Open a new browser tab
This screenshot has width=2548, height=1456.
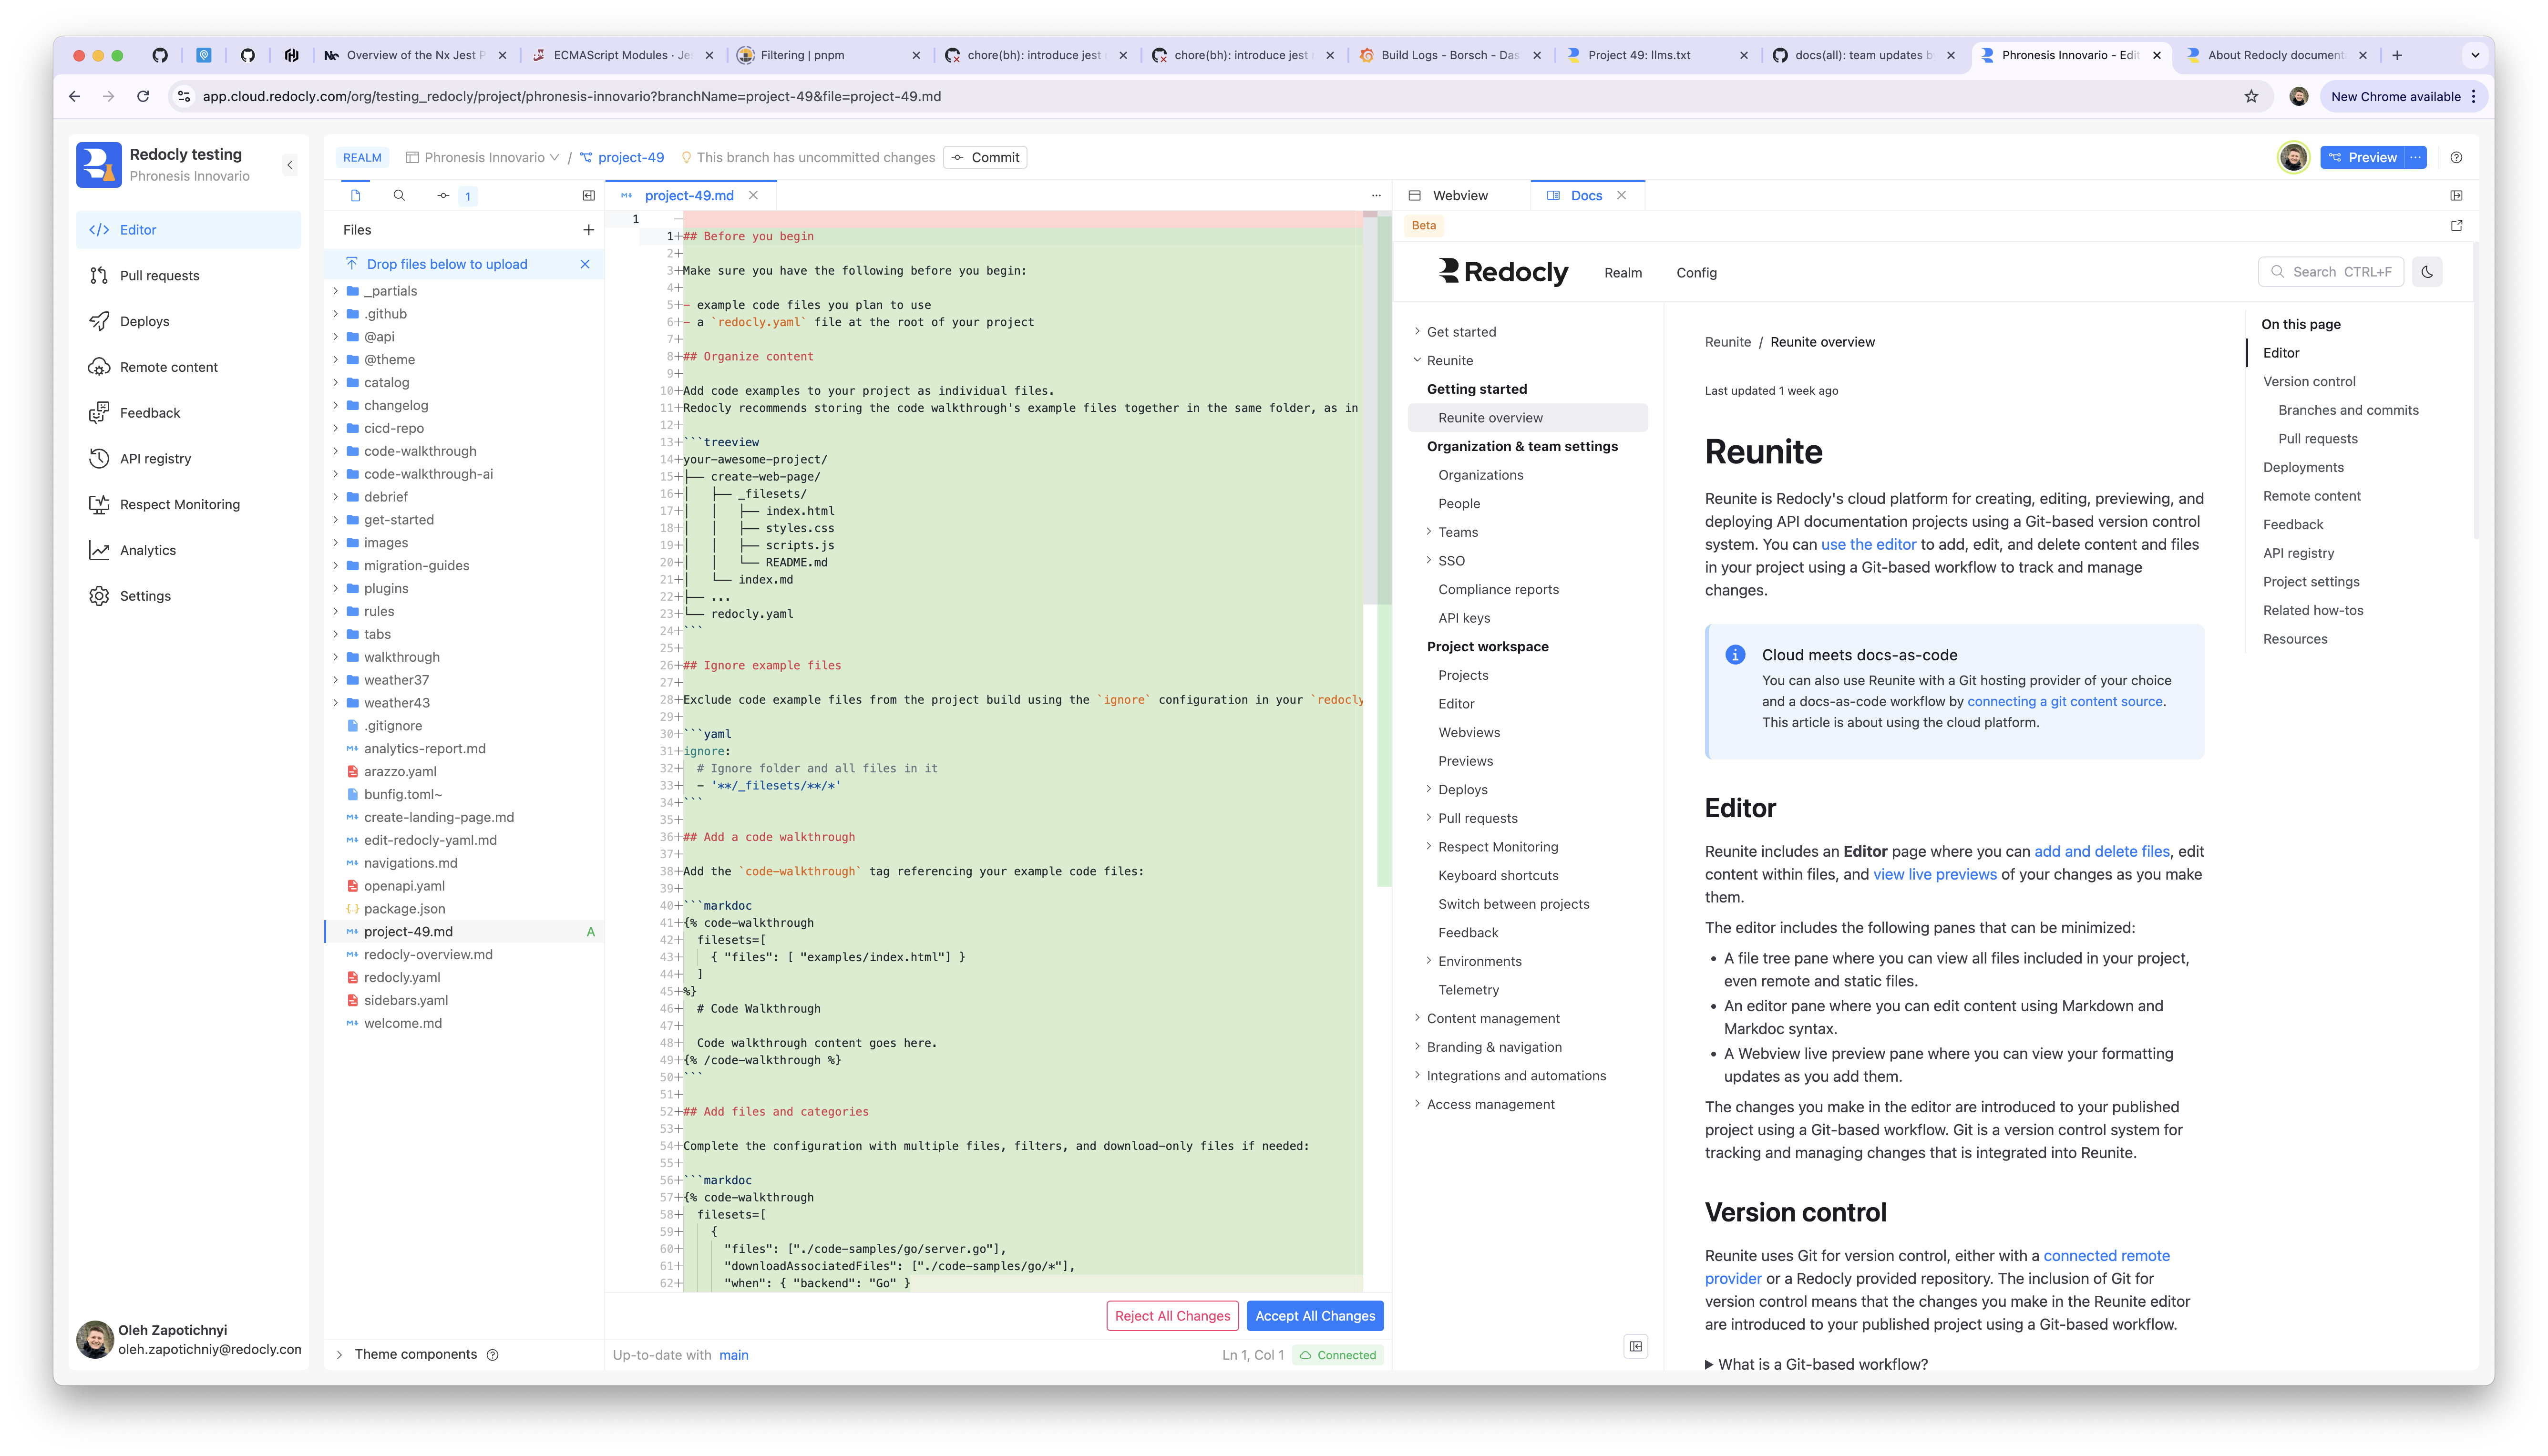coord(2397,55)
